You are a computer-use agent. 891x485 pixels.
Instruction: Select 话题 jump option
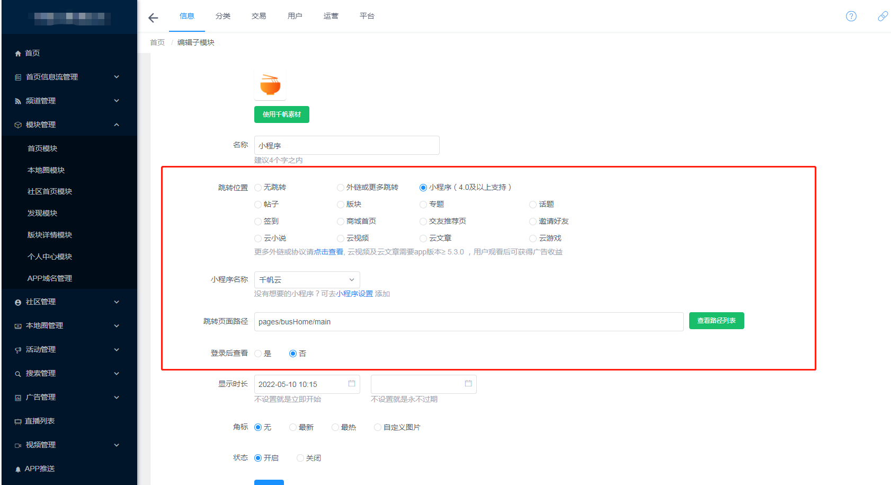pyautogui.click(x=533, y=205)
